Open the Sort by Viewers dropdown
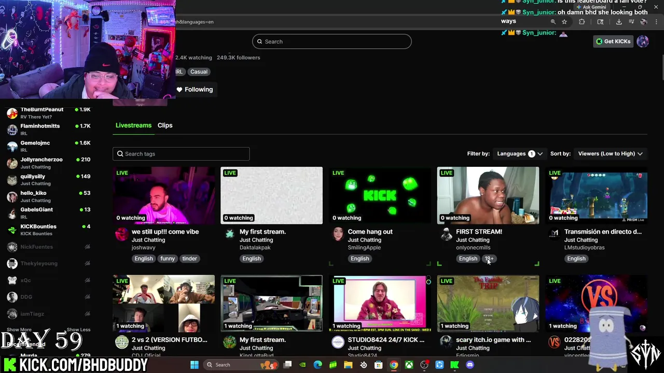This screenshot has height=373, width=664. coord(610,154)
